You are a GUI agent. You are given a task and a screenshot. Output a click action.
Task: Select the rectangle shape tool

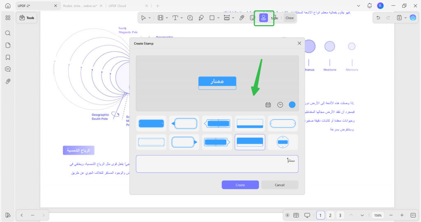pyautogui.click(x=212, y=18)
